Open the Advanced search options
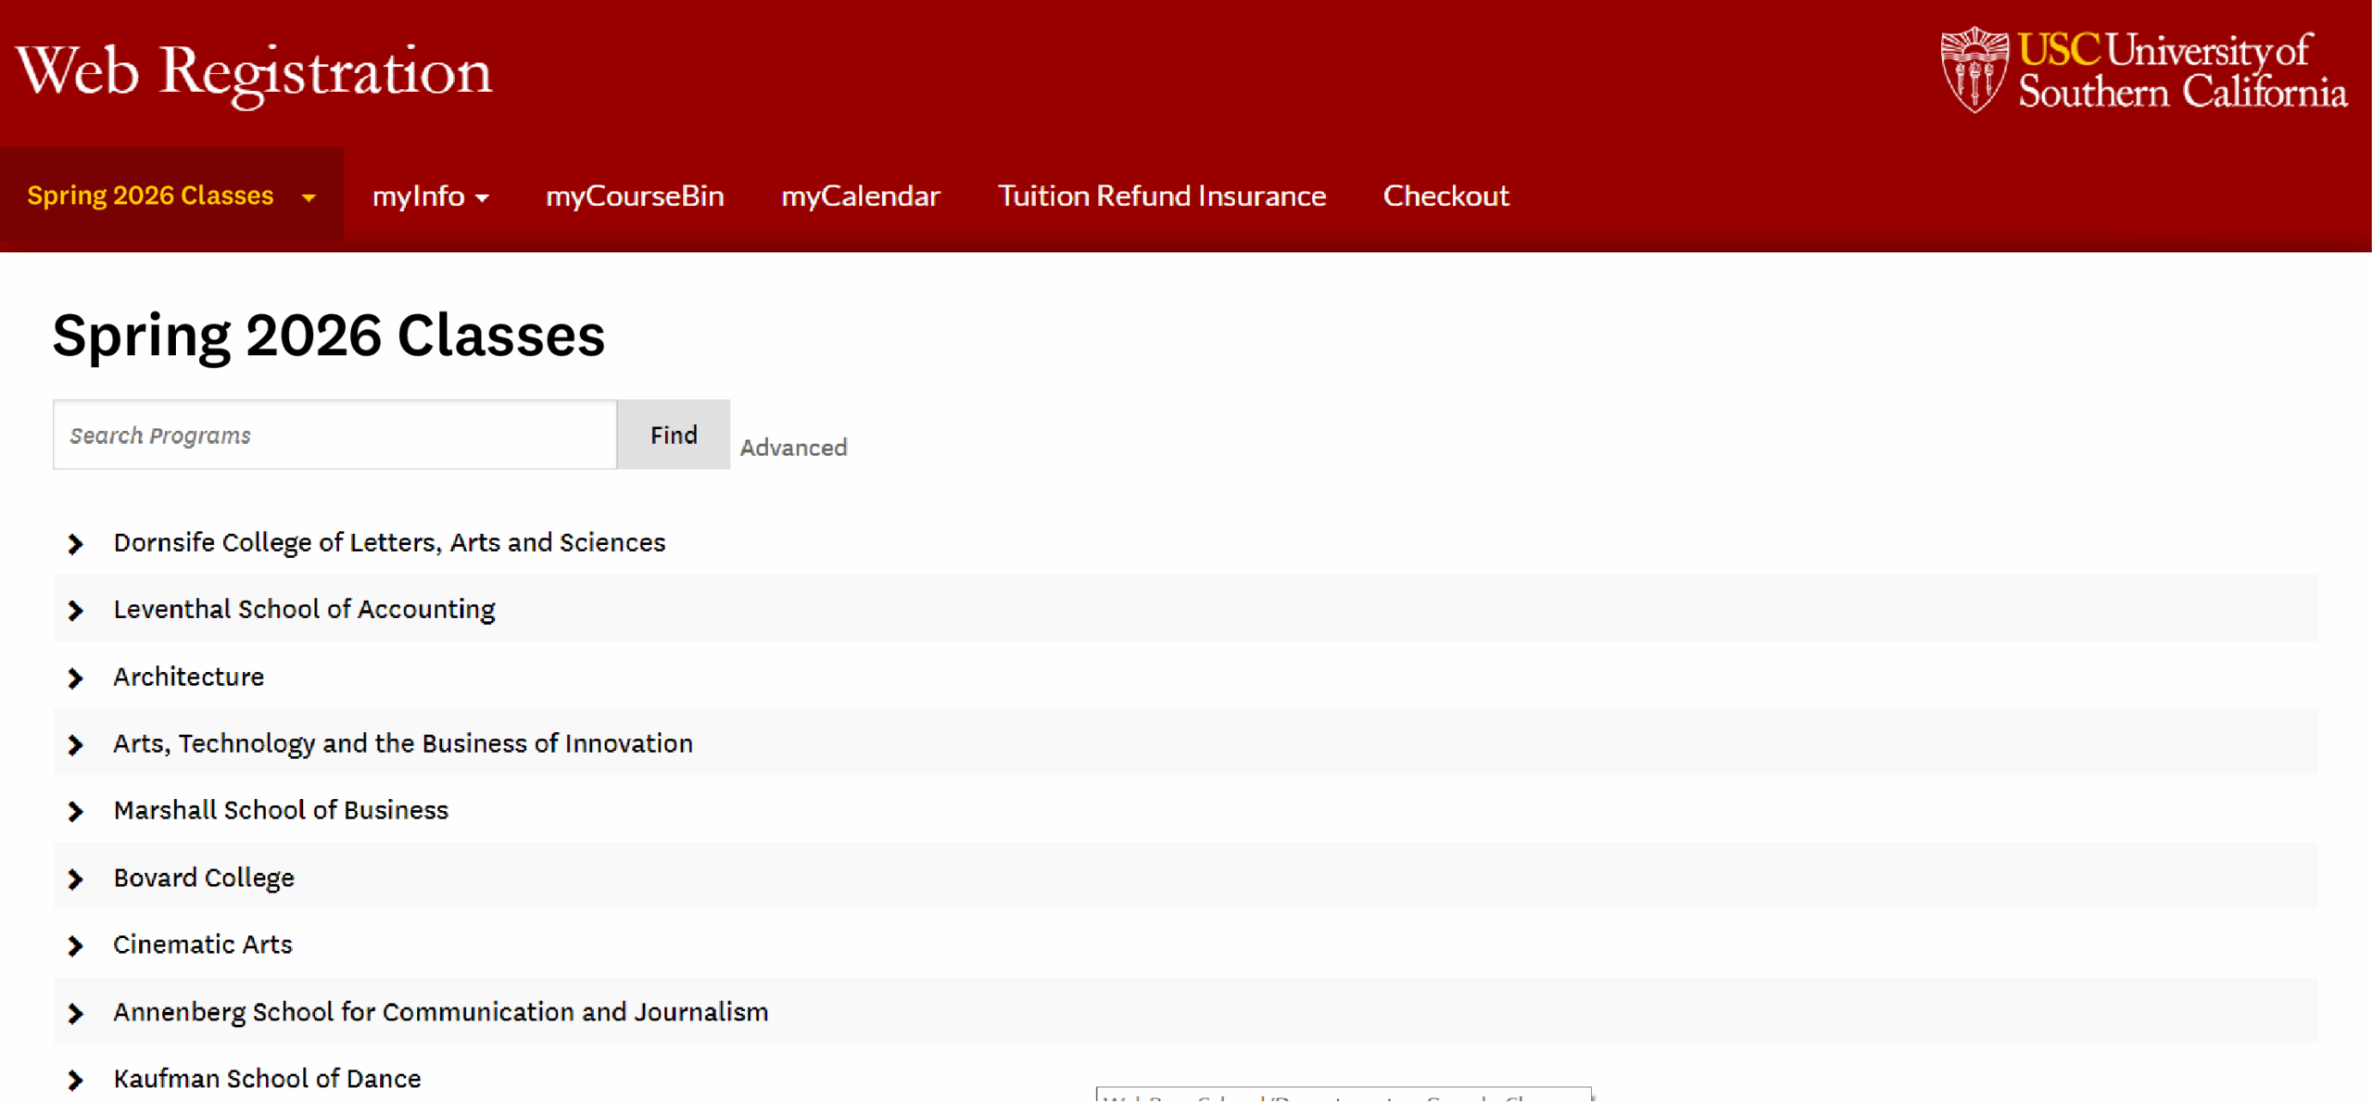2372x1102 pixels. coord(793,447)
